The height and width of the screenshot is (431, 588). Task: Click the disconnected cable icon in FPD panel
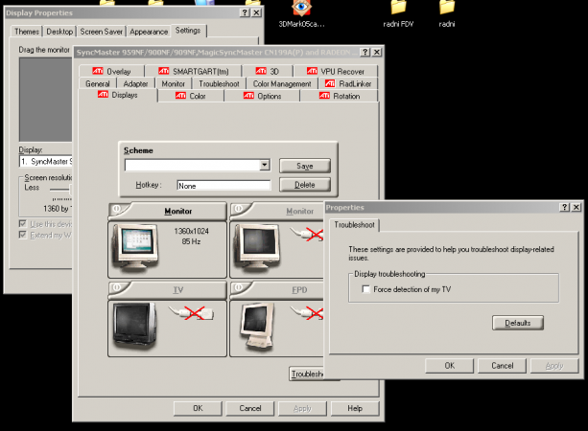[x=307, y=312]
